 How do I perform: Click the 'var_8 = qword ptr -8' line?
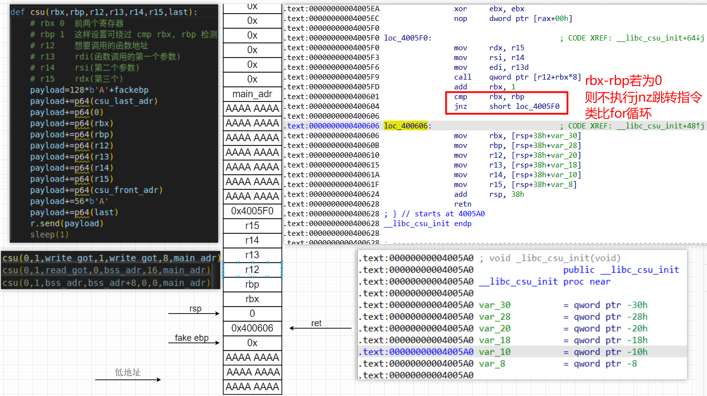point(558,364)
